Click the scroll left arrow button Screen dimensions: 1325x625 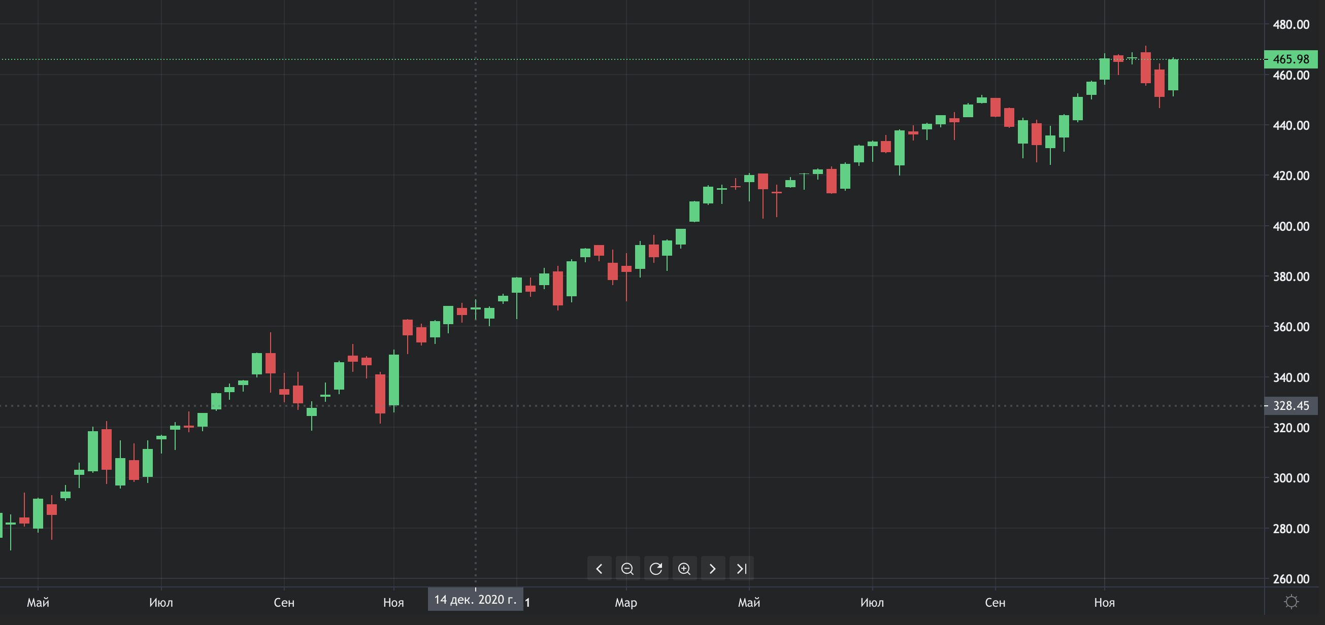click(x=599, y=569)
